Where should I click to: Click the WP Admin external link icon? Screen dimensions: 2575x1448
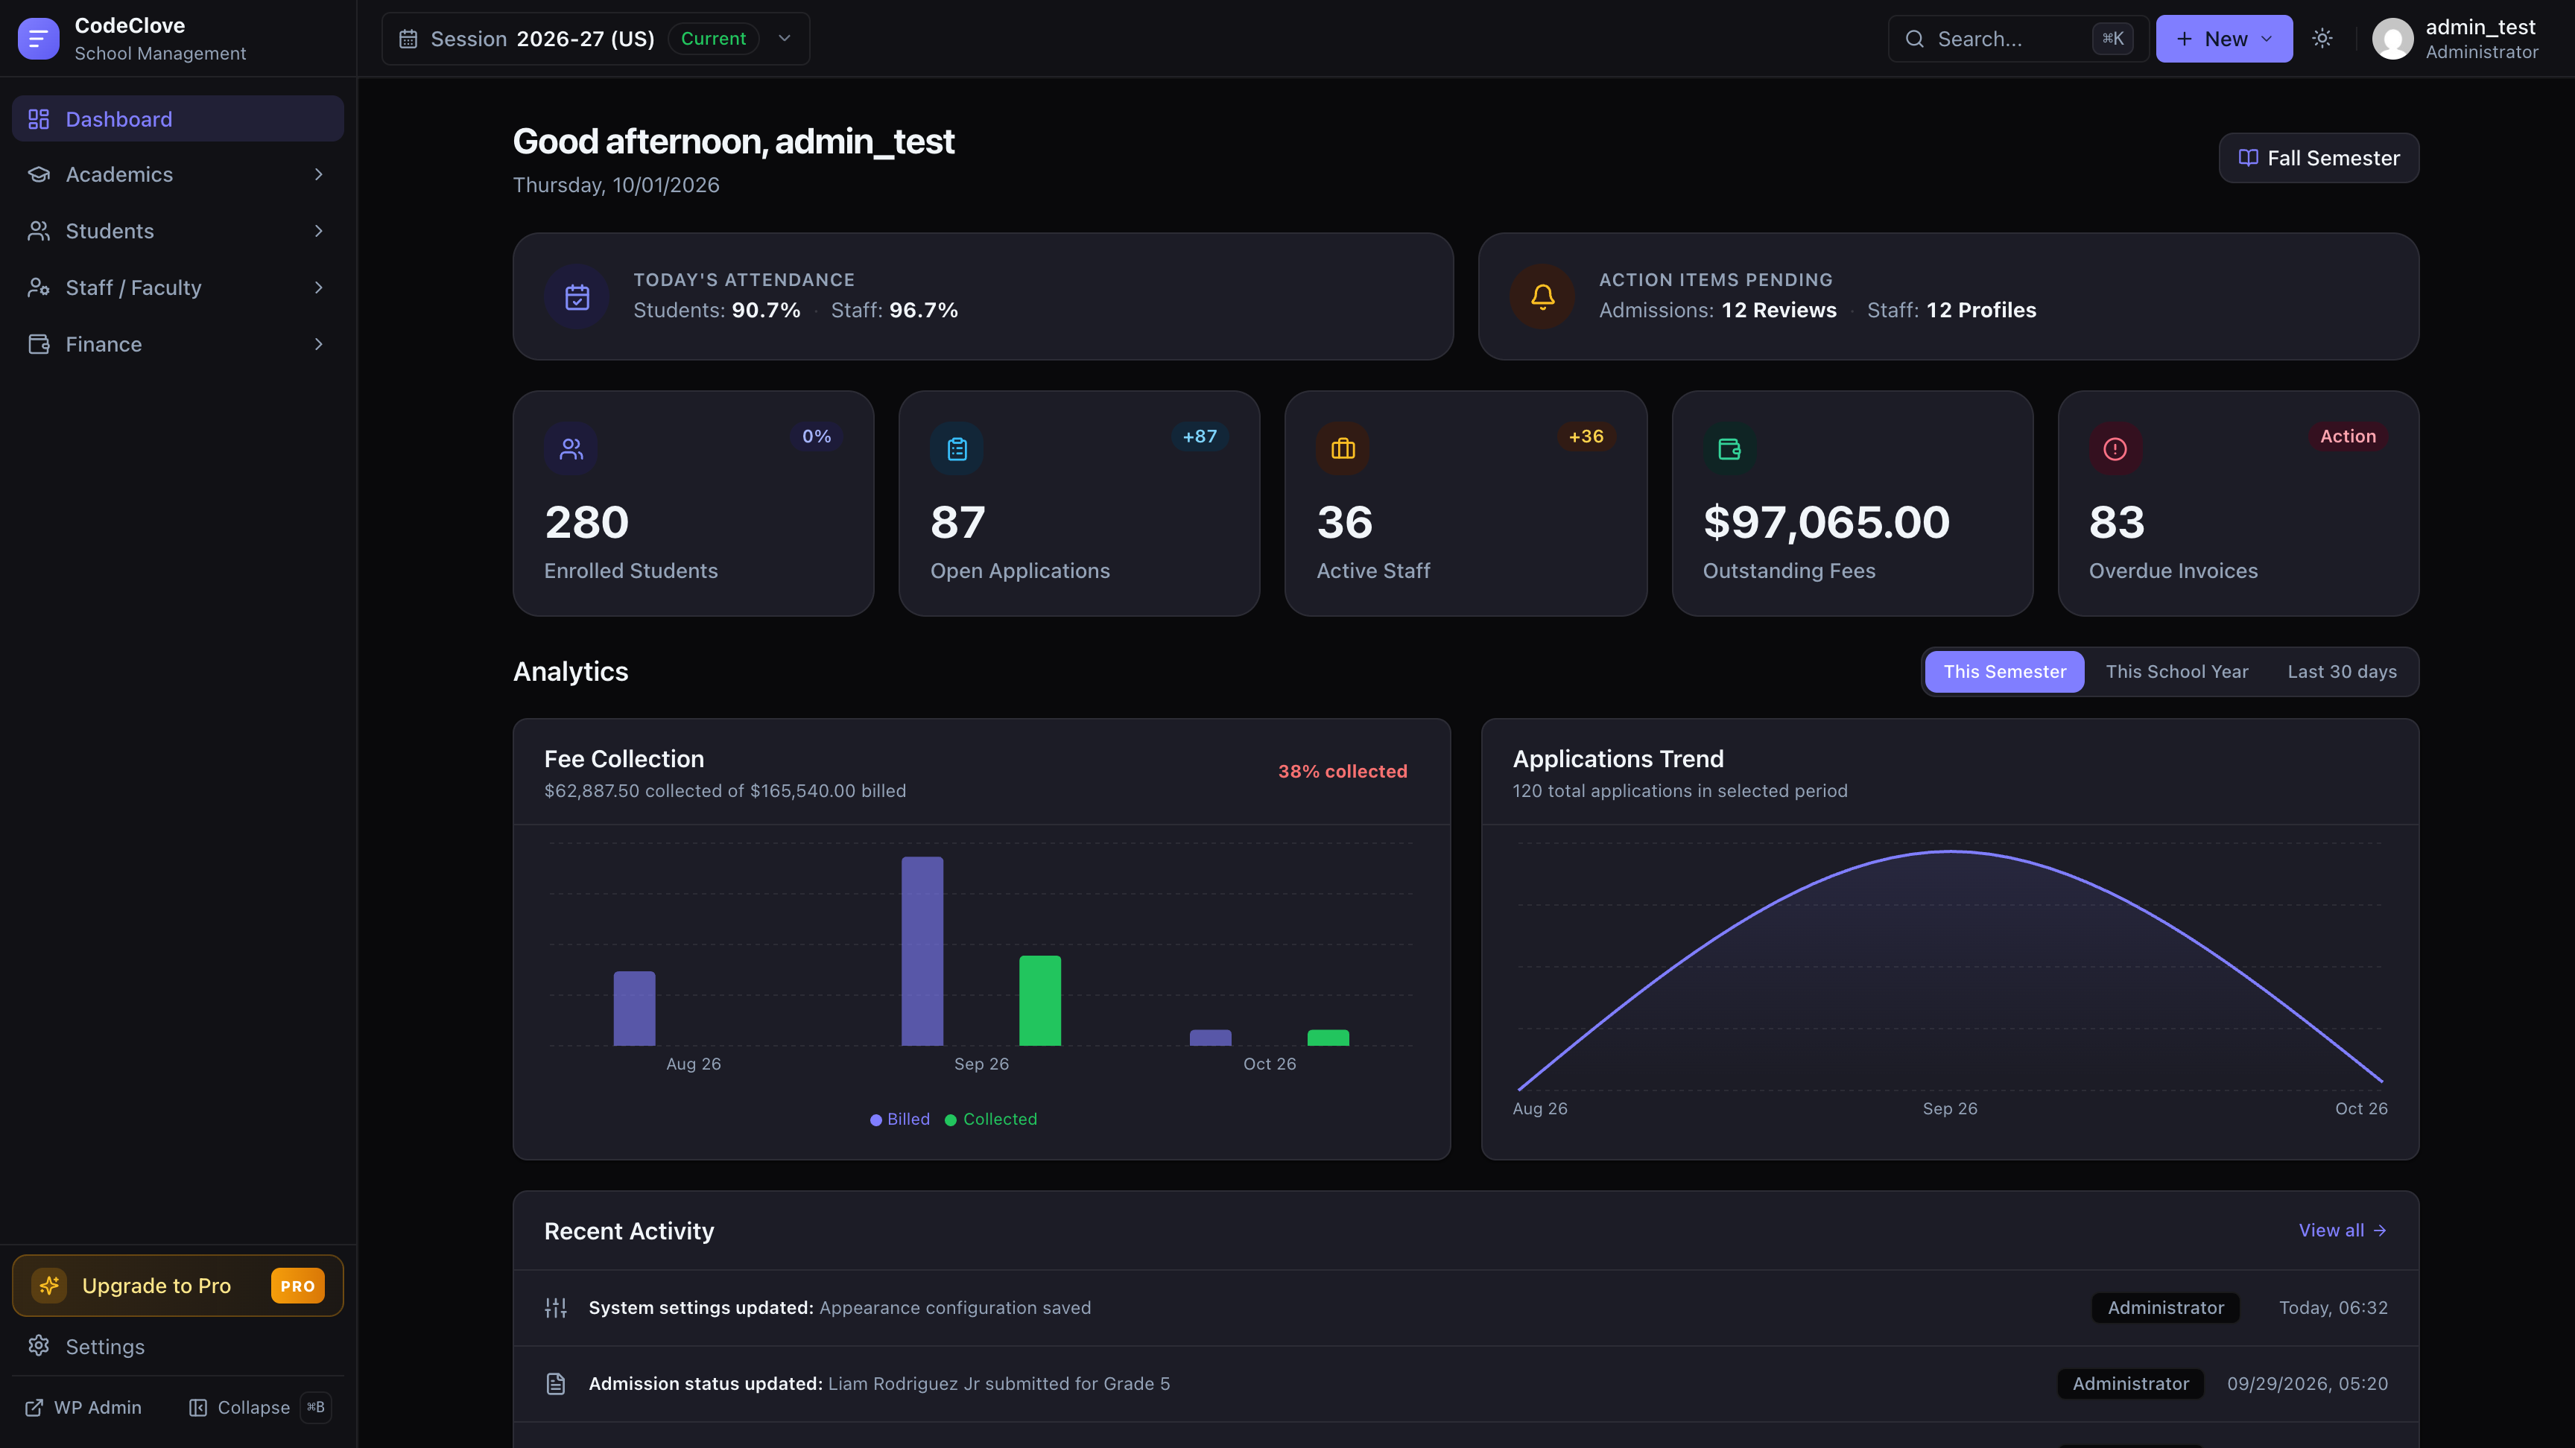(x=34, y=1407)
